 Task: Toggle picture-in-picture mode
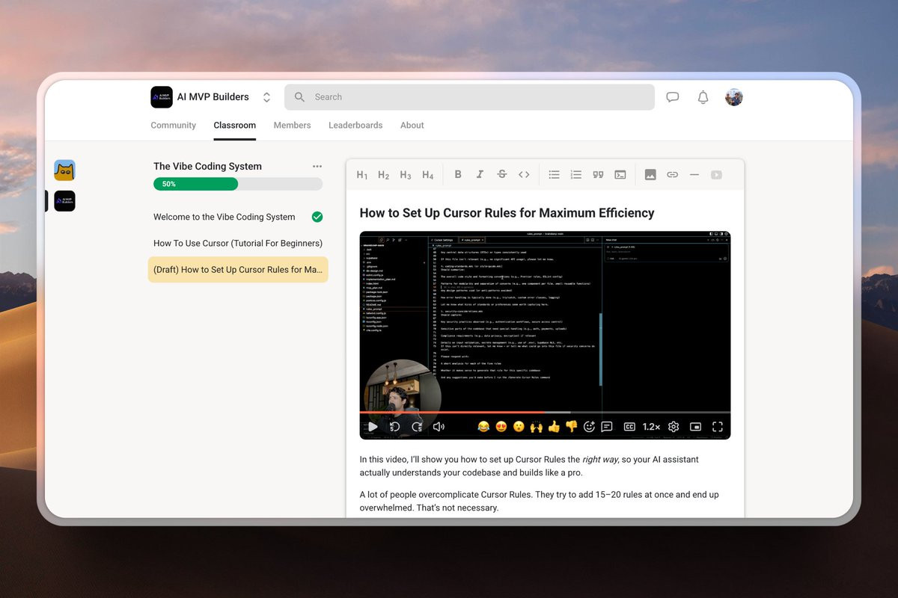695,427
